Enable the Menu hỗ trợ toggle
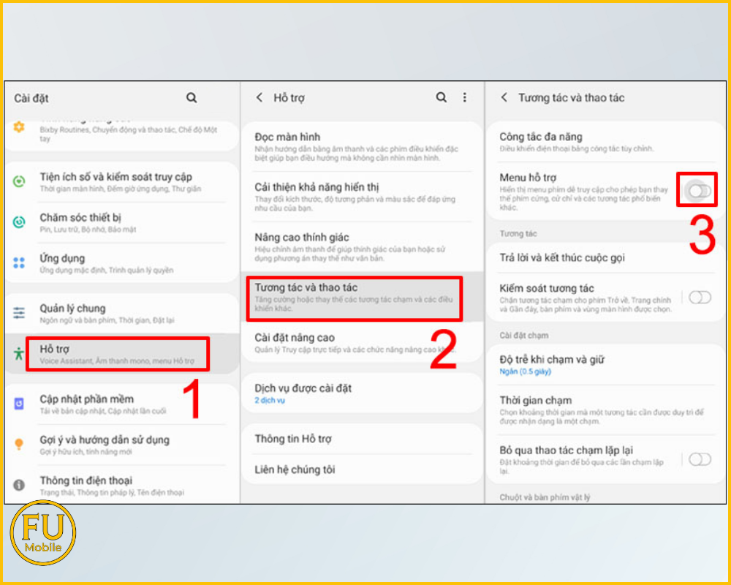731x585 pixels. (x=699, y=191)
